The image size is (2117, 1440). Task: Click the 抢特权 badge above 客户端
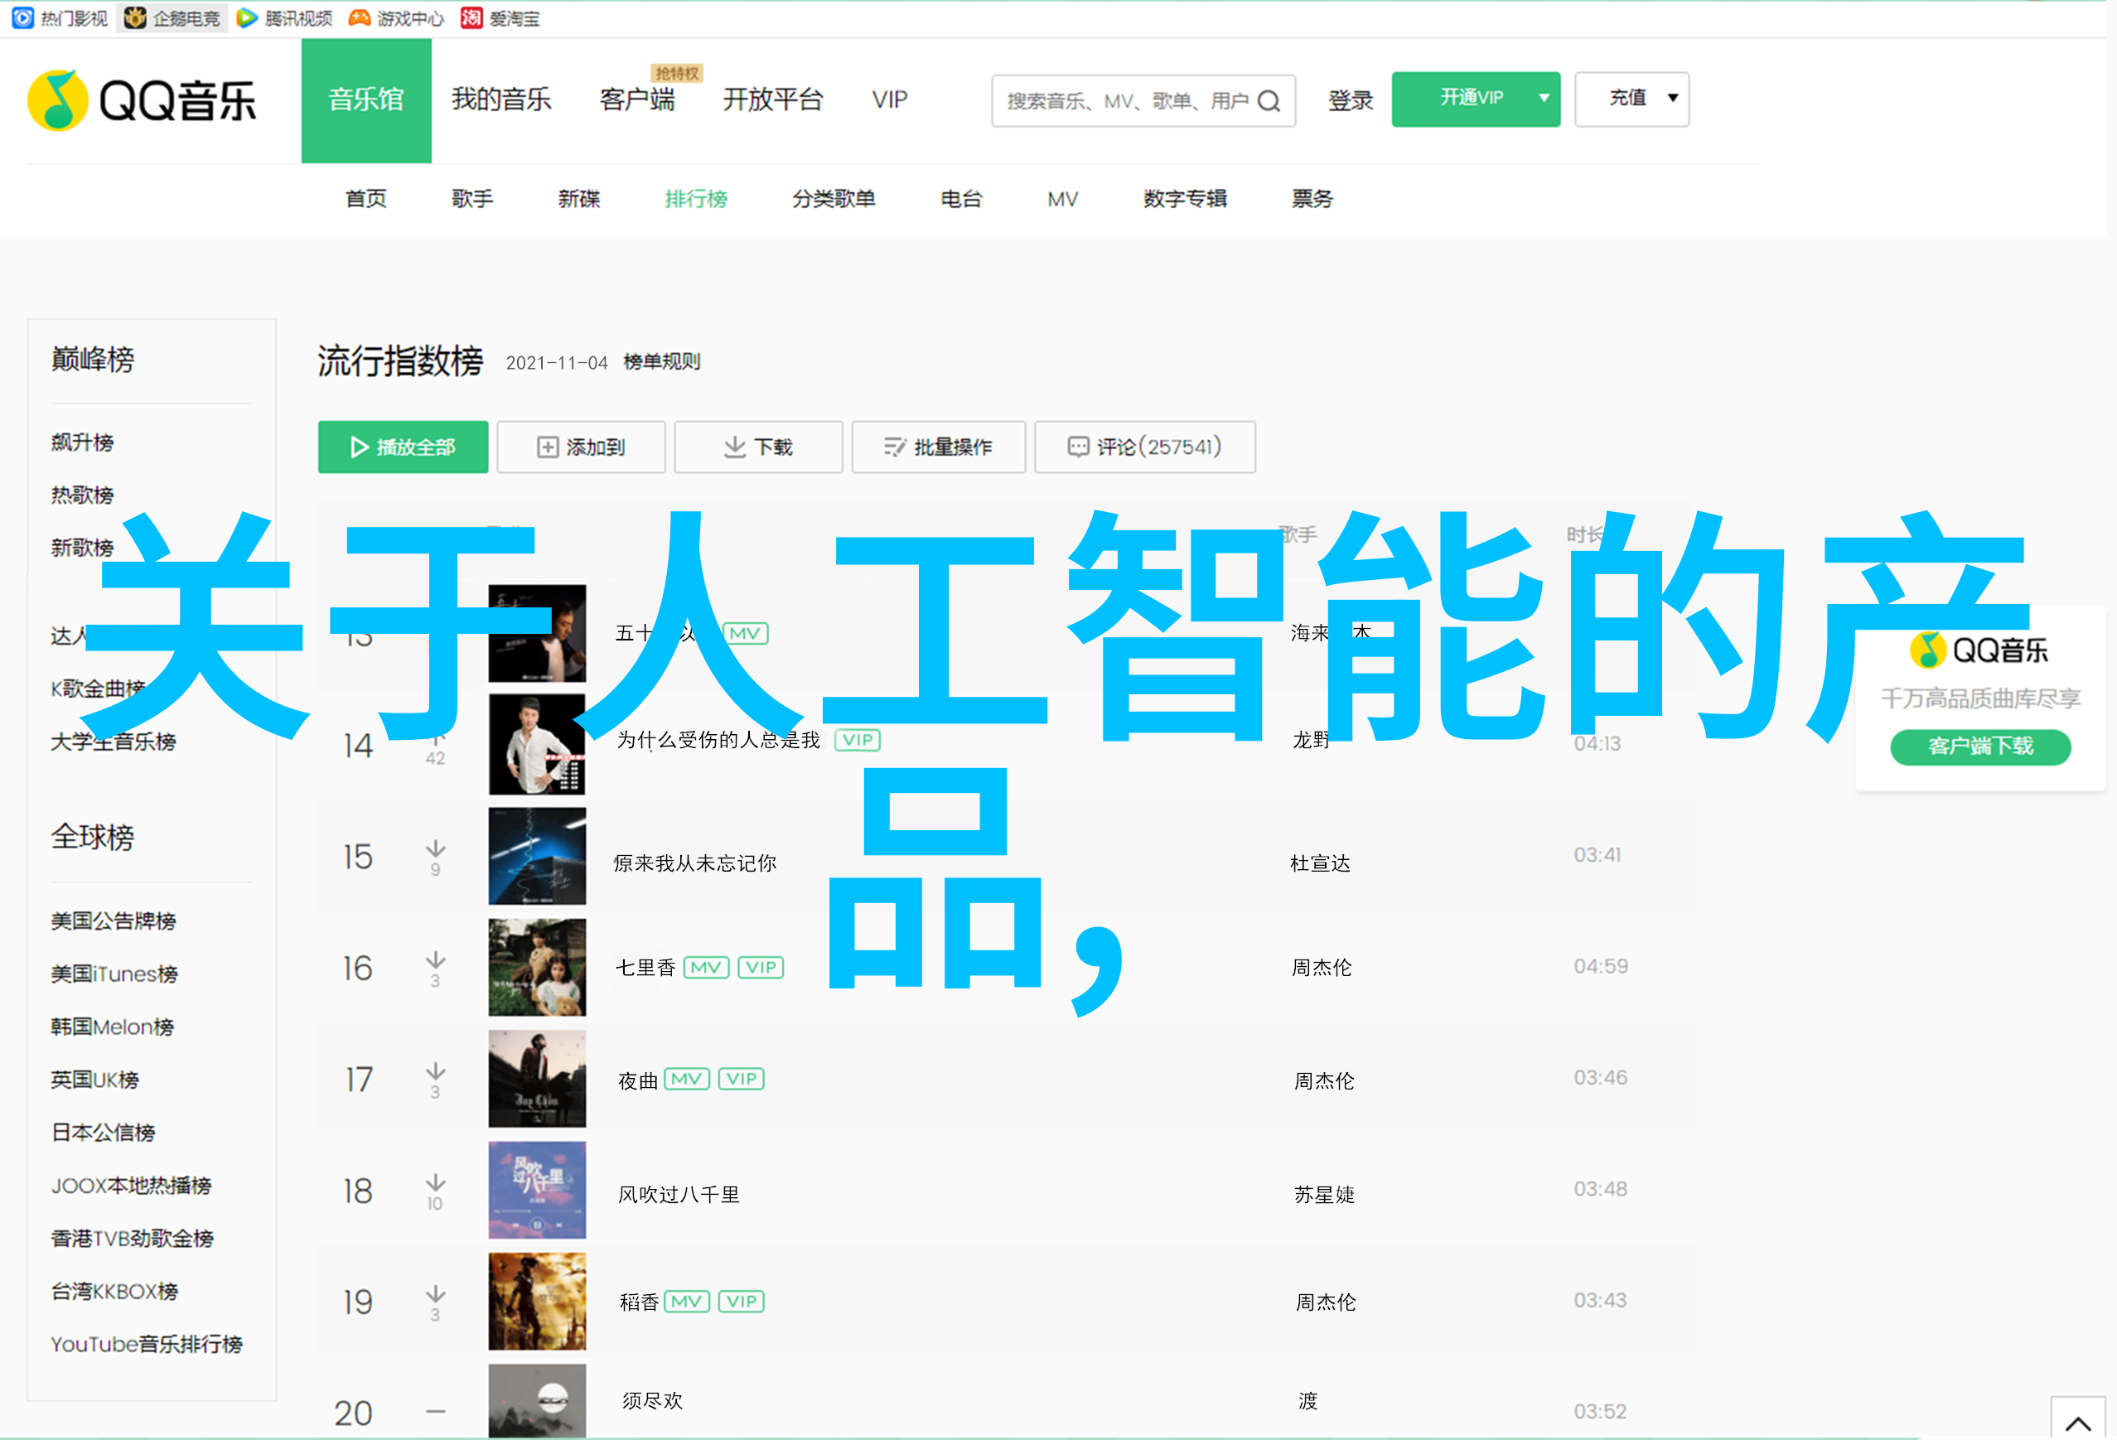point(677,73)
